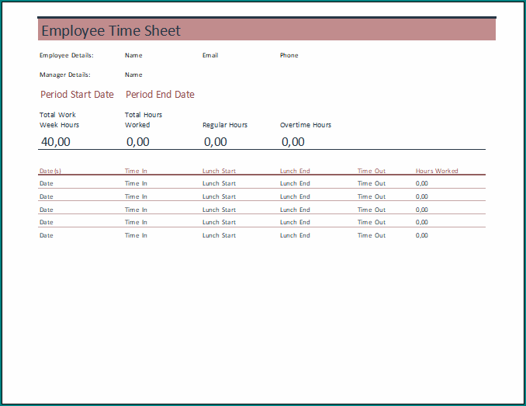Viewport: 526px width, 406px height.
Task: Select the Name field beside Manager Details
Action: click(133, 75)
